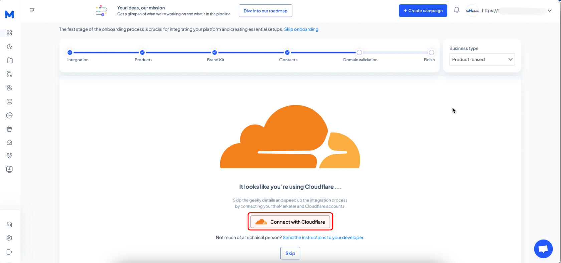This screenshot has width=561, height=263.
Task: Toggle the sidebar menu collapse icon
Action: [32, 10]
